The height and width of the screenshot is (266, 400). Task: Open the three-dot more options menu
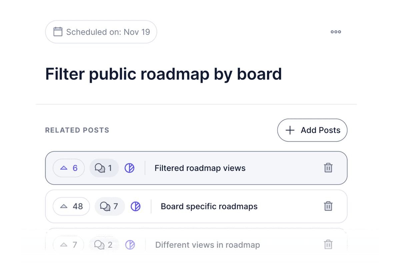tap(336, 32)
